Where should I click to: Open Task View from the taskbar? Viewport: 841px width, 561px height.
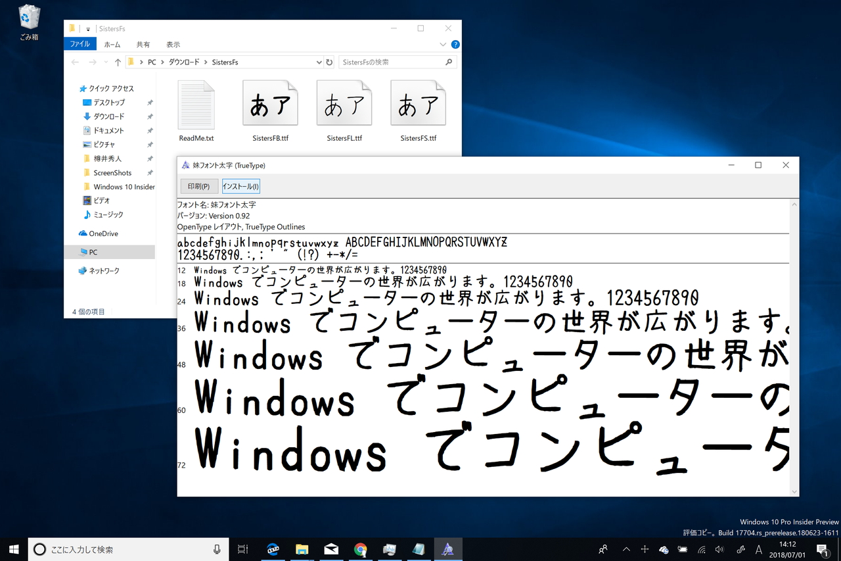click(243, 549)
